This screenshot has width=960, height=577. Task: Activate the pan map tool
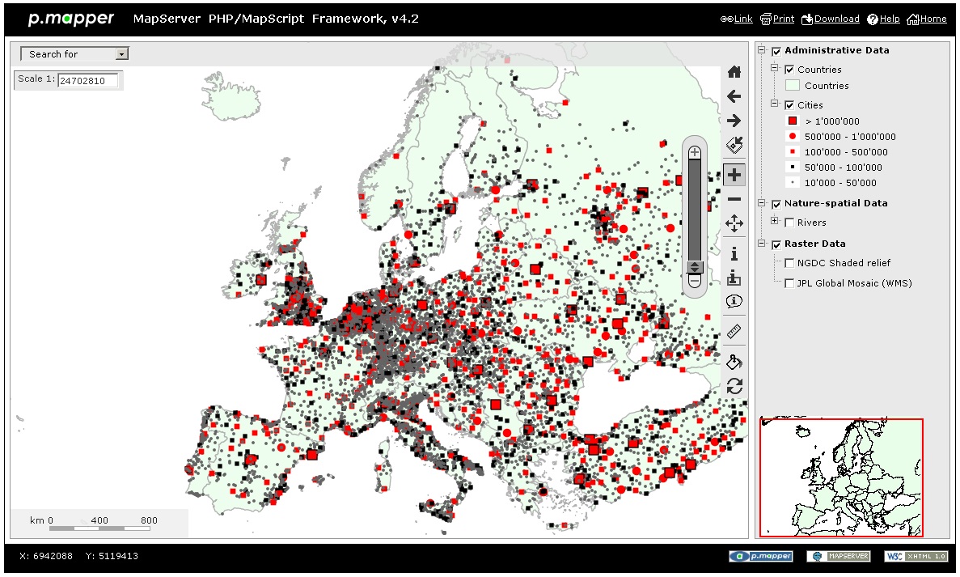coord(734,223)
